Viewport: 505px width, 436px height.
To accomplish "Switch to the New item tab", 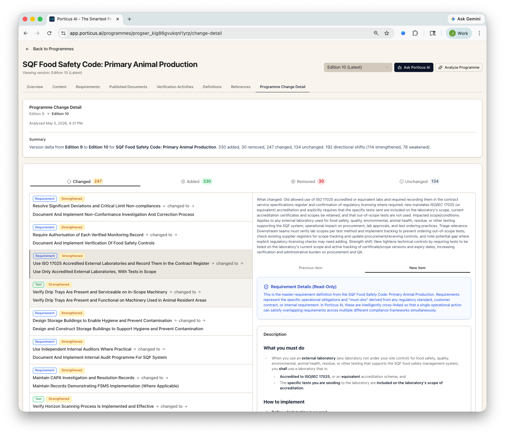I will (x=417, y=268).
